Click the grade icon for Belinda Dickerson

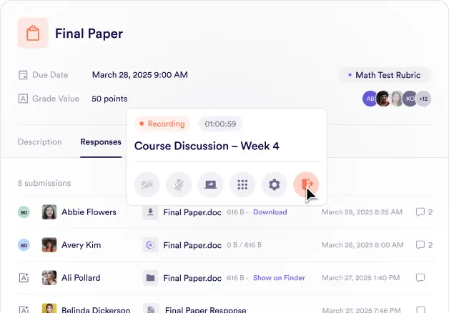point(24,309)
